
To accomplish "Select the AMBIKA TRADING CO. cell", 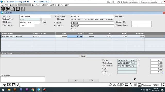I will coord(17,36).
